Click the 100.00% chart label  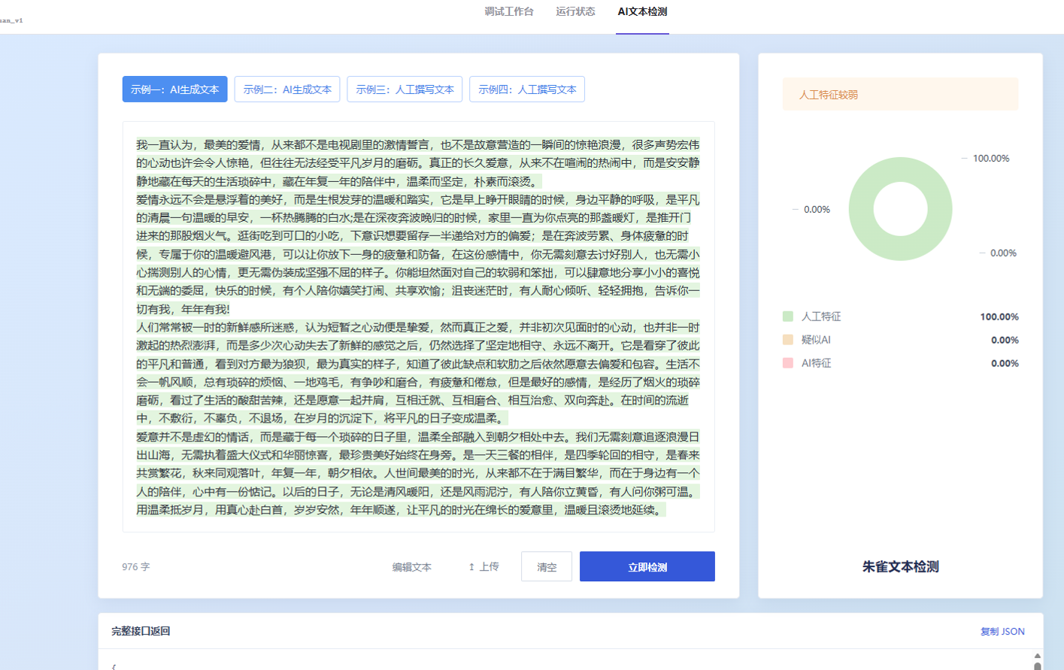991,158
